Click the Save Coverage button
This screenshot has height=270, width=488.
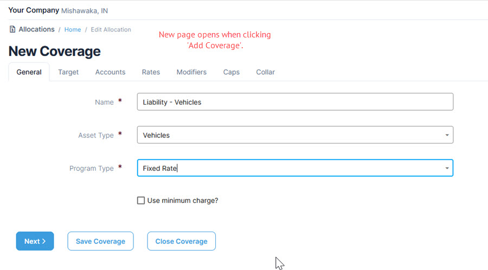[100, 241]
